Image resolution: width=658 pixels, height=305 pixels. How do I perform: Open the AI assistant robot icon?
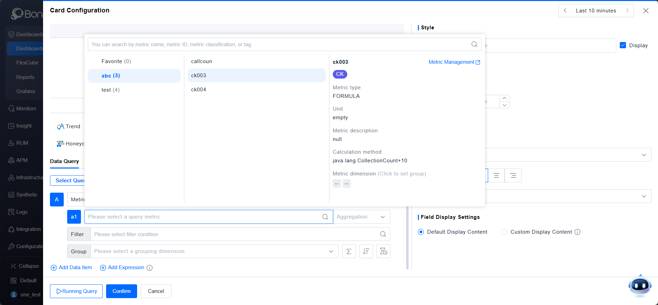coord(640,286)
